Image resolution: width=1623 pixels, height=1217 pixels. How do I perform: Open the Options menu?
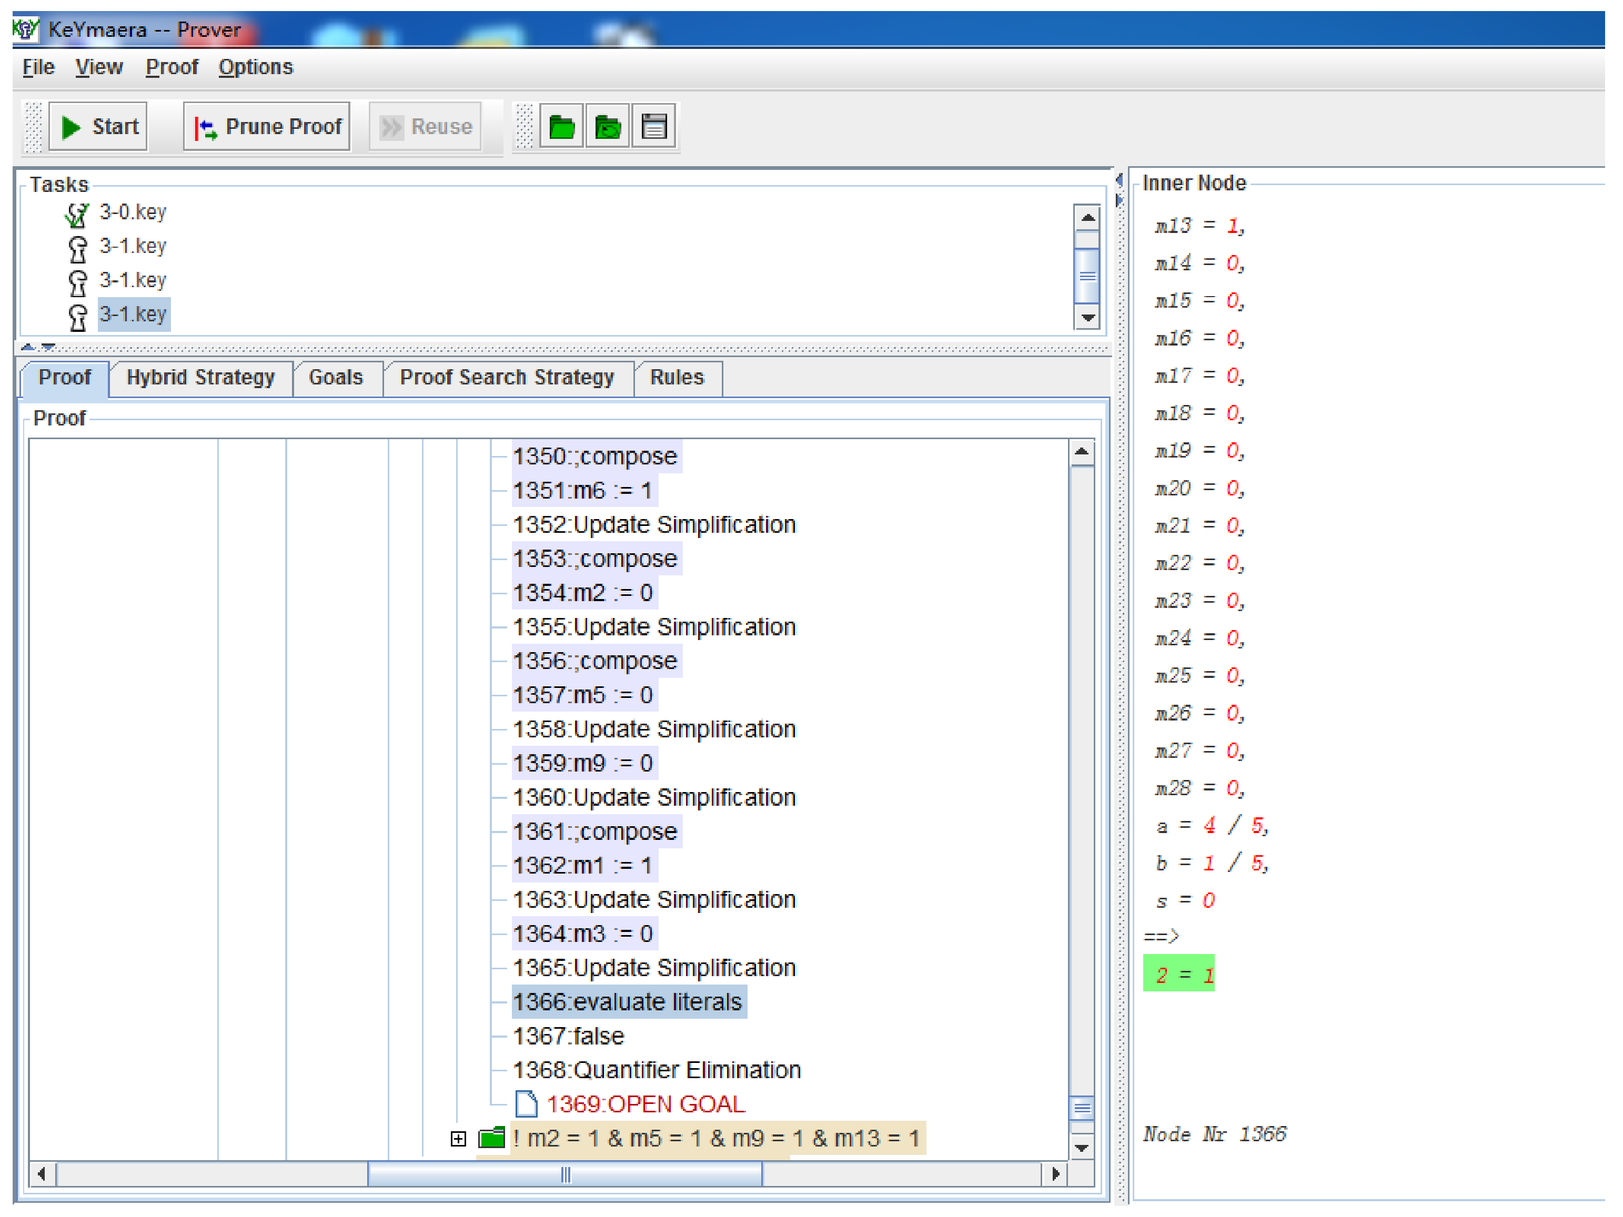tap(255, 67)
